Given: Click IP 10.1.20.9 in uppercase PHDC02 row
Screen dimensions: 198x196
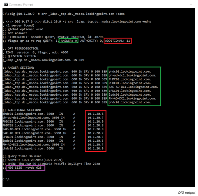Looking at the screenshot, I should coord(95,121).
